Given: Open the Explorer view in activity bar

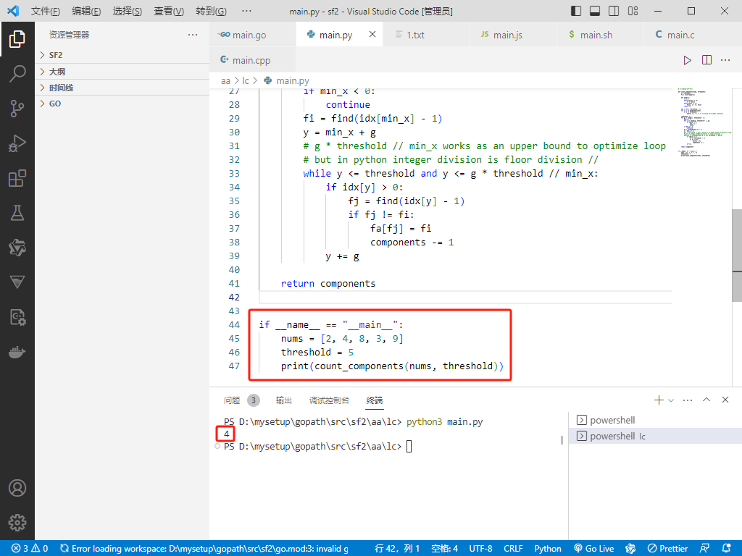Looking at the screenshot, I should [17, 39].
